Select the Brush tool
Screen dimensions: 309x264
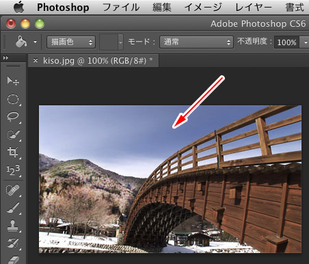[x=13, y=208]
